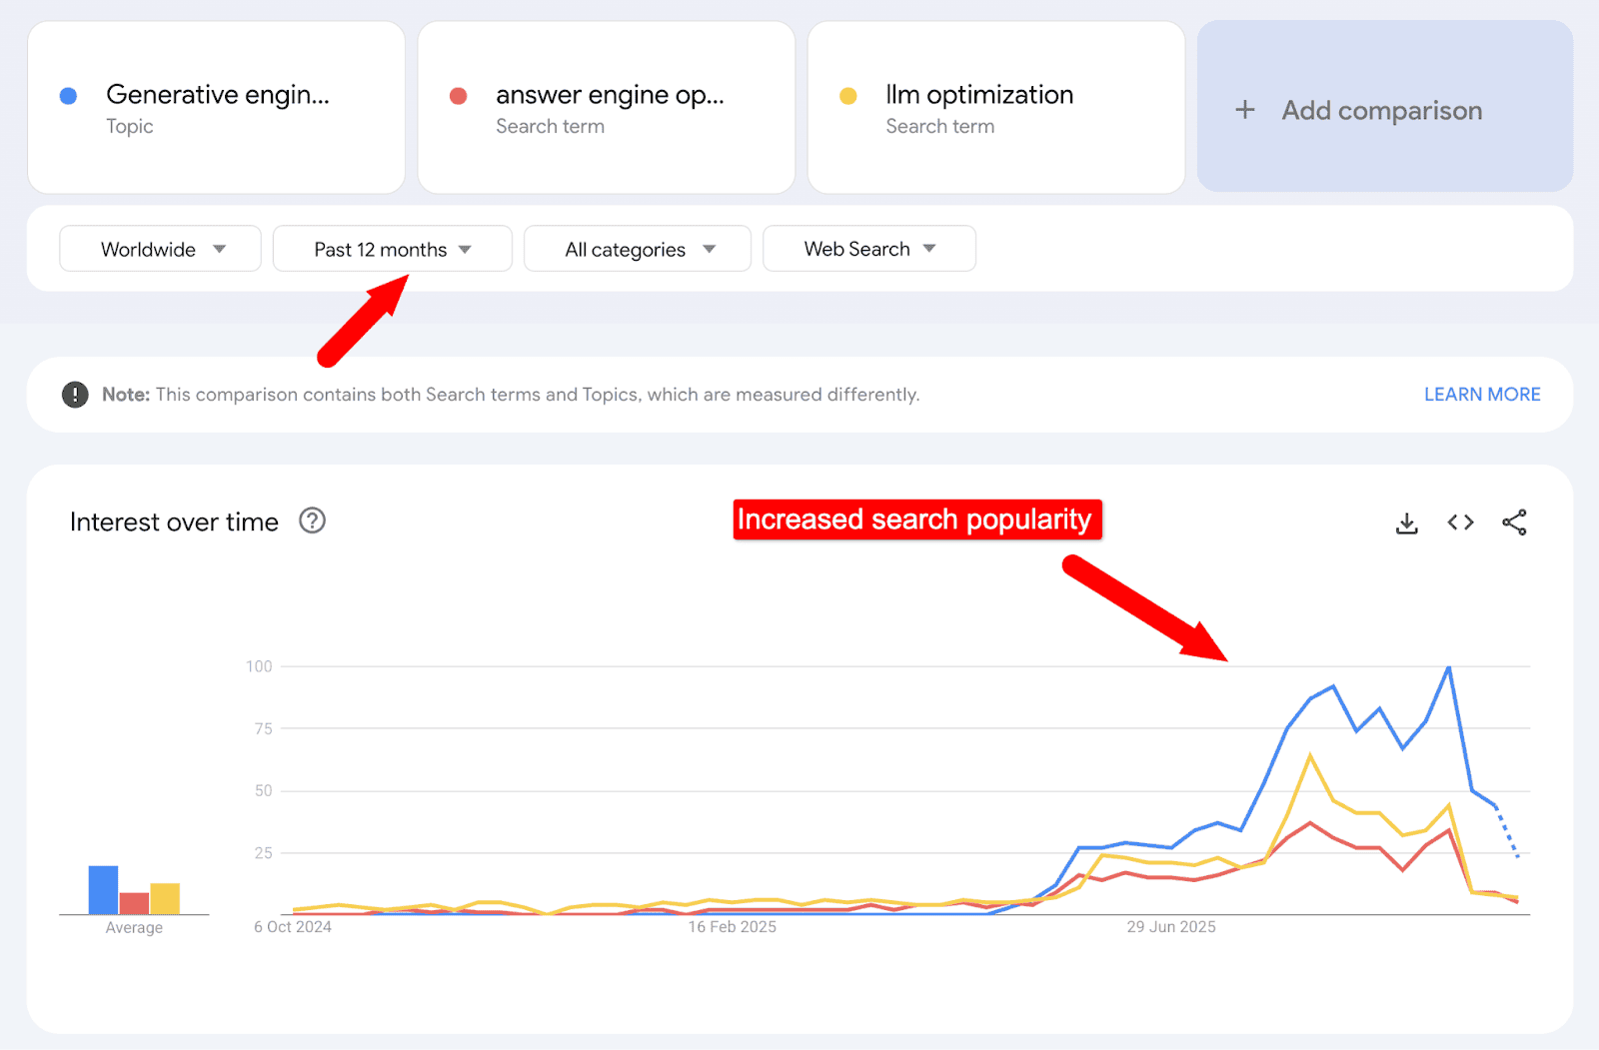This screenshot has height=1050, width=1599.
Task: Open the All categories dropdown
Action: (x=638, y=249)
